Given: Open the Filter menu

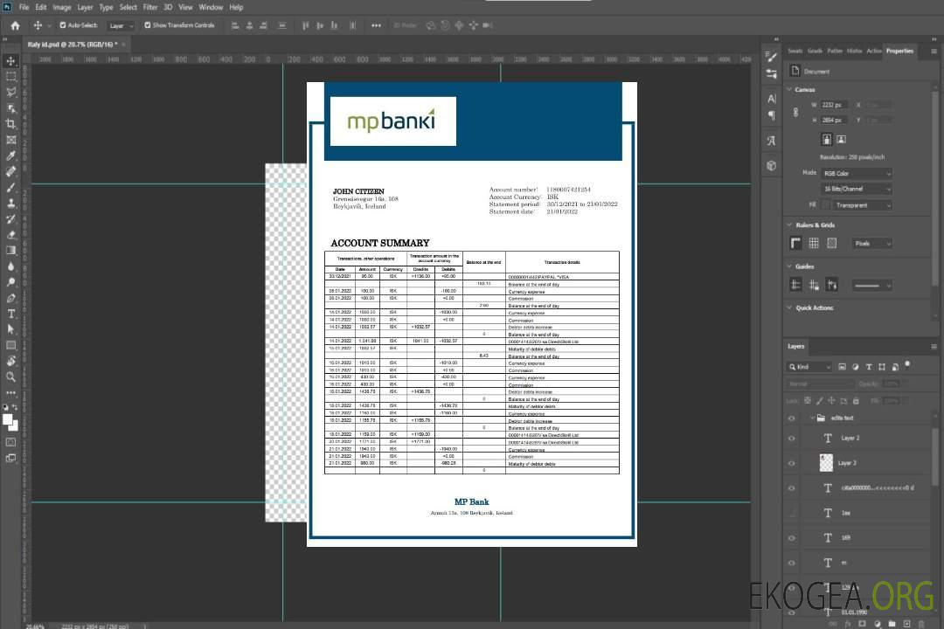Looking at the screenshot, I should tap(150, 7).
